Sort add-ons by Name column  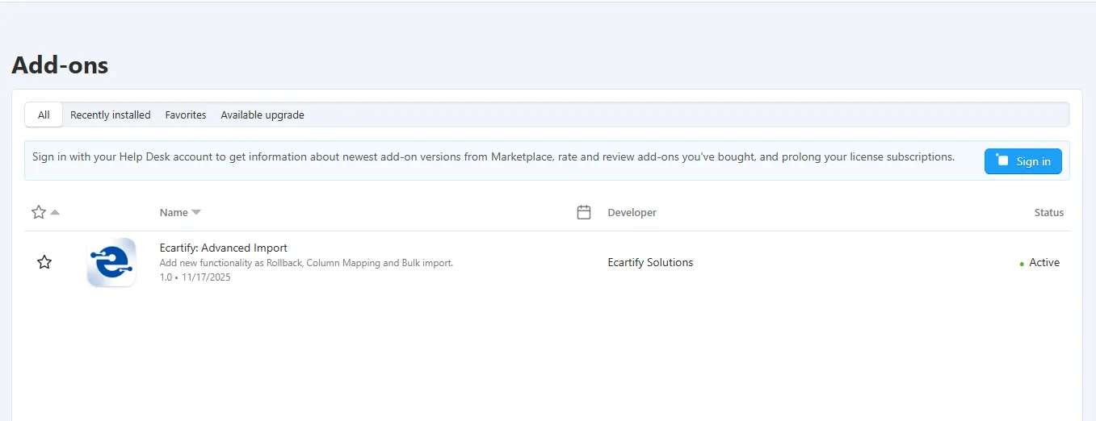tap(180, 213)
